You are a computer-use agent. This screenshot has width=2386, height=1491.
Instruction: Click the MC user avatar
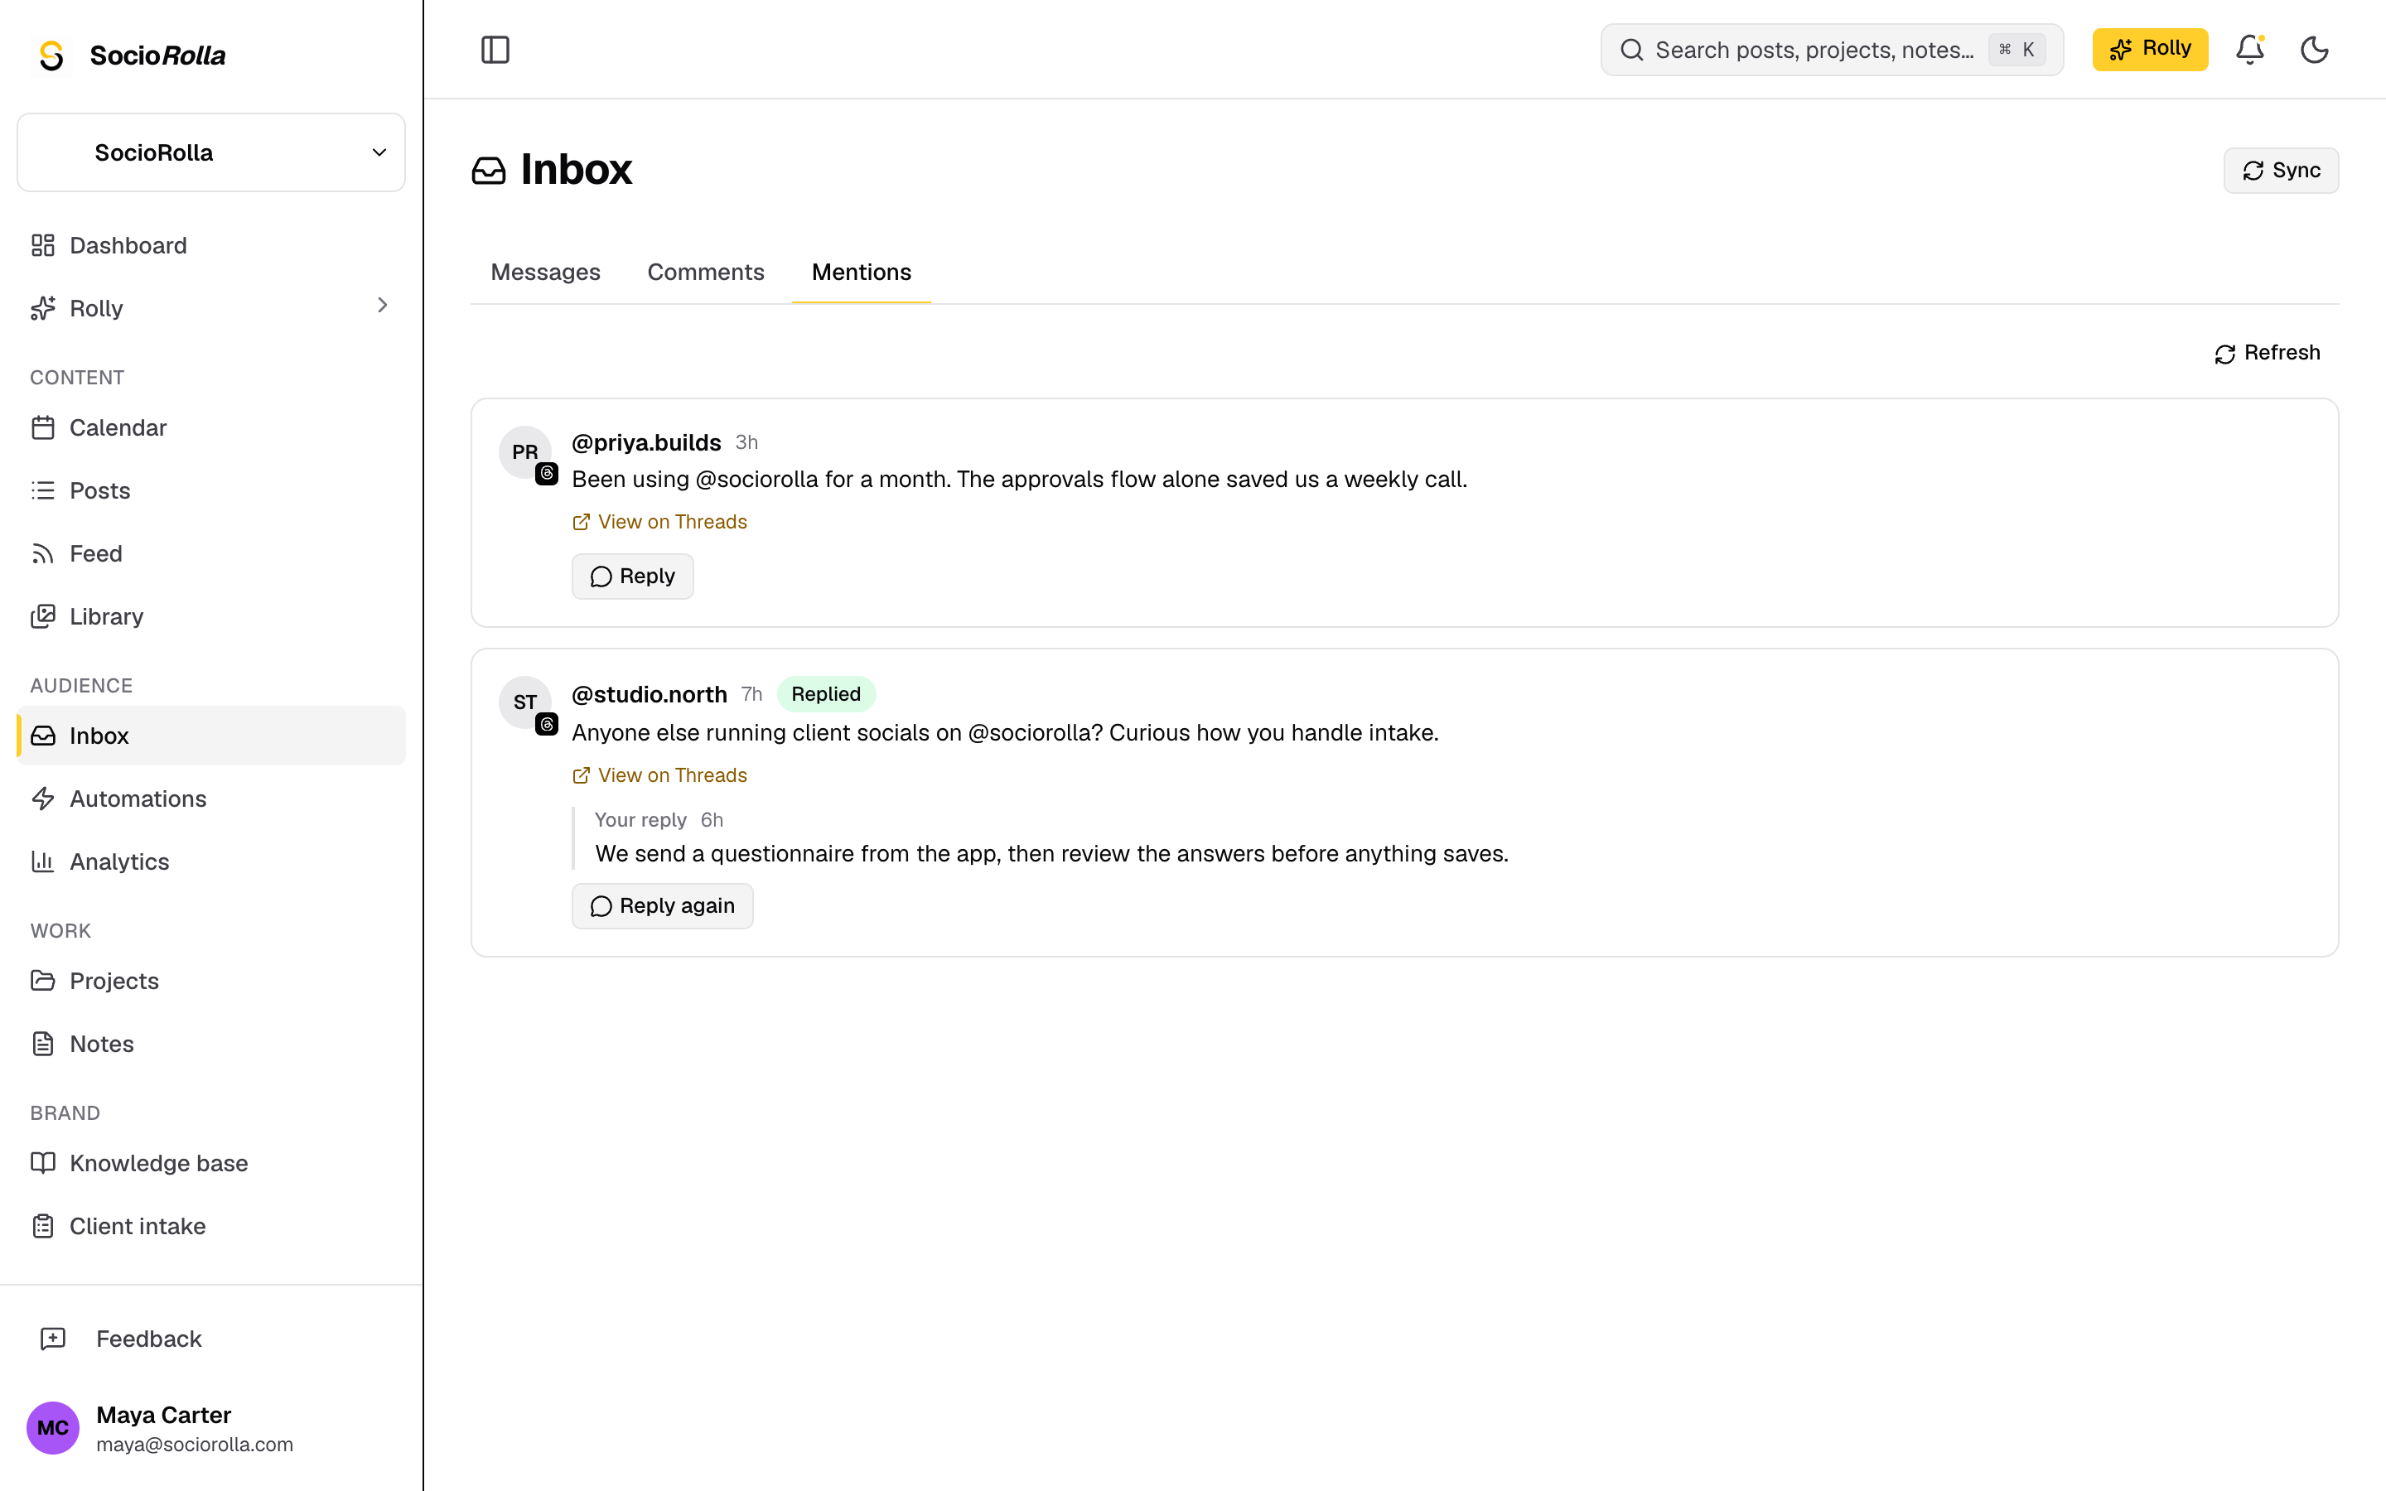pos(52,1428)
